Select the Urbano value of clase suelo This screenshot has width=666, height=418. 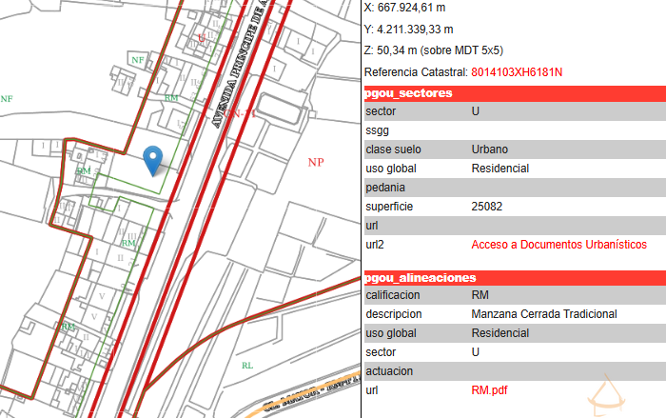[x=490, y=149]
